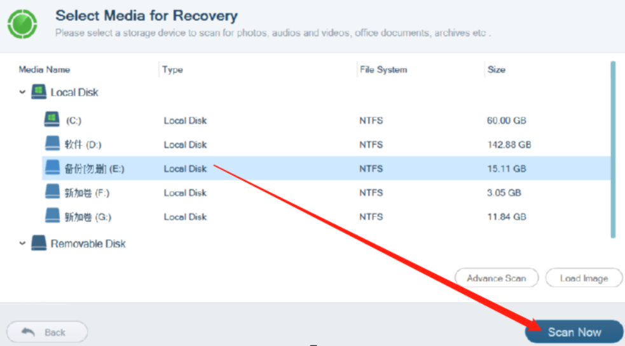This screenshot has height=346, width=625.
Task: Collapse the Local Disk tree group
Action: [x=22, y=93]
